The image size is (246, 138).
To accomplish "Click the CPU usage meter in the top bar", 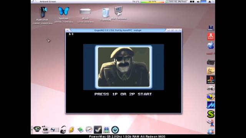I will [152, 2].
